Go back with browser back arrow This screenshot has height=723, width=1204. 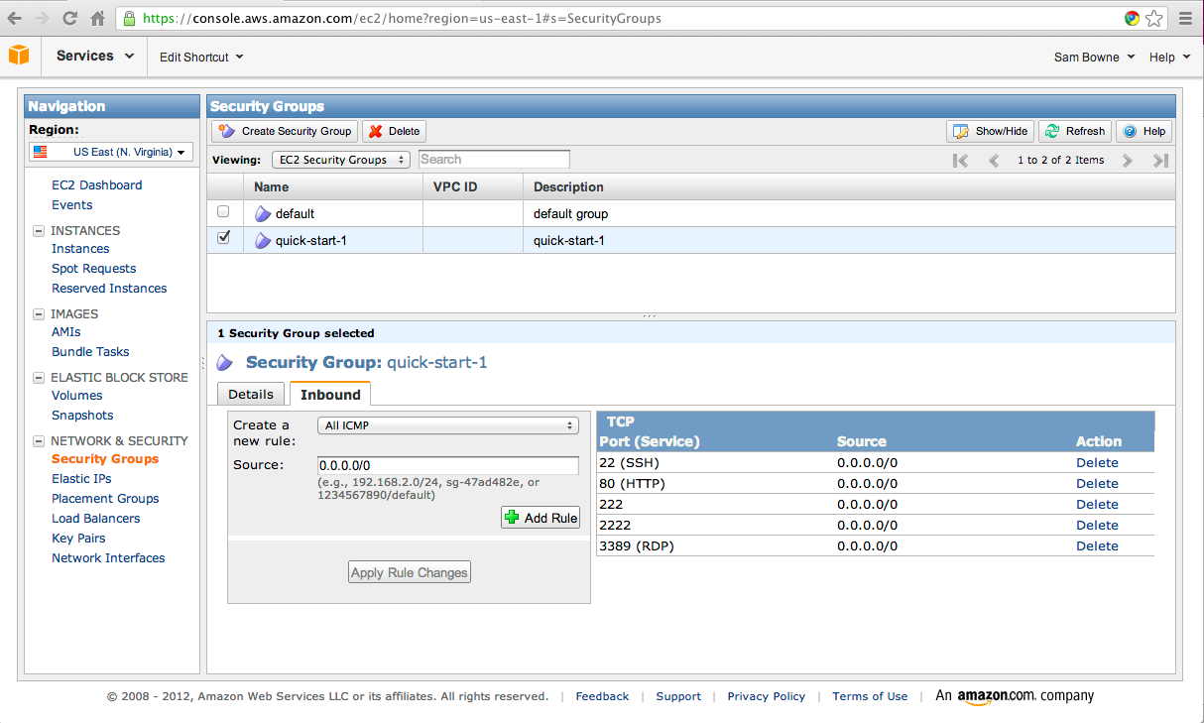(15, 18)
